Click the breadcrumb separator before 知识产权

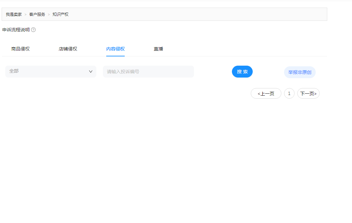click(x=49, y=15)
